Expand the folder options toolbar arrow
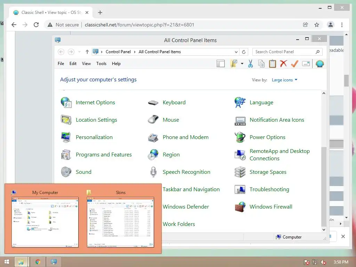The height and width of the screenshot is (267, 356). pos(242,64)
